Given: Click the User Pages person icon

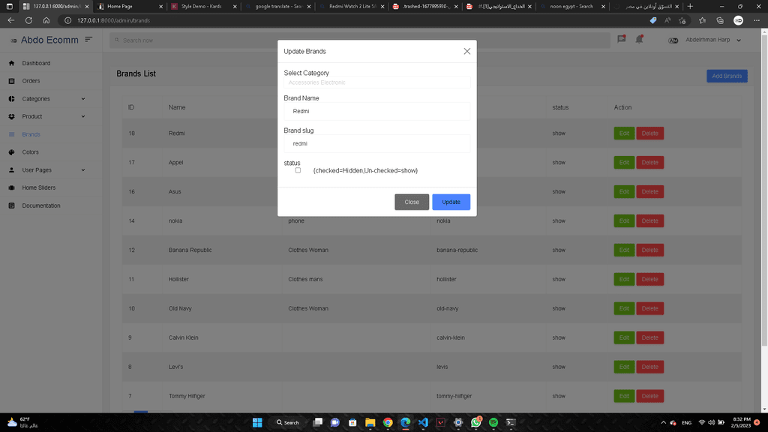Looking at the screenshot, I should coord(12,170).
